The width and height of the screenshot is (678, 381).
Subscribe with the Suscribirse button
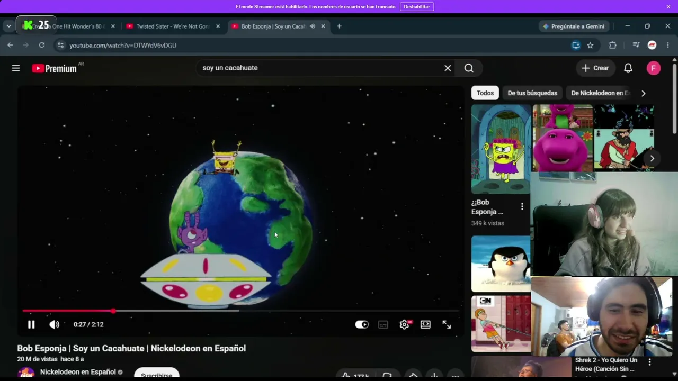pos(156,374)
